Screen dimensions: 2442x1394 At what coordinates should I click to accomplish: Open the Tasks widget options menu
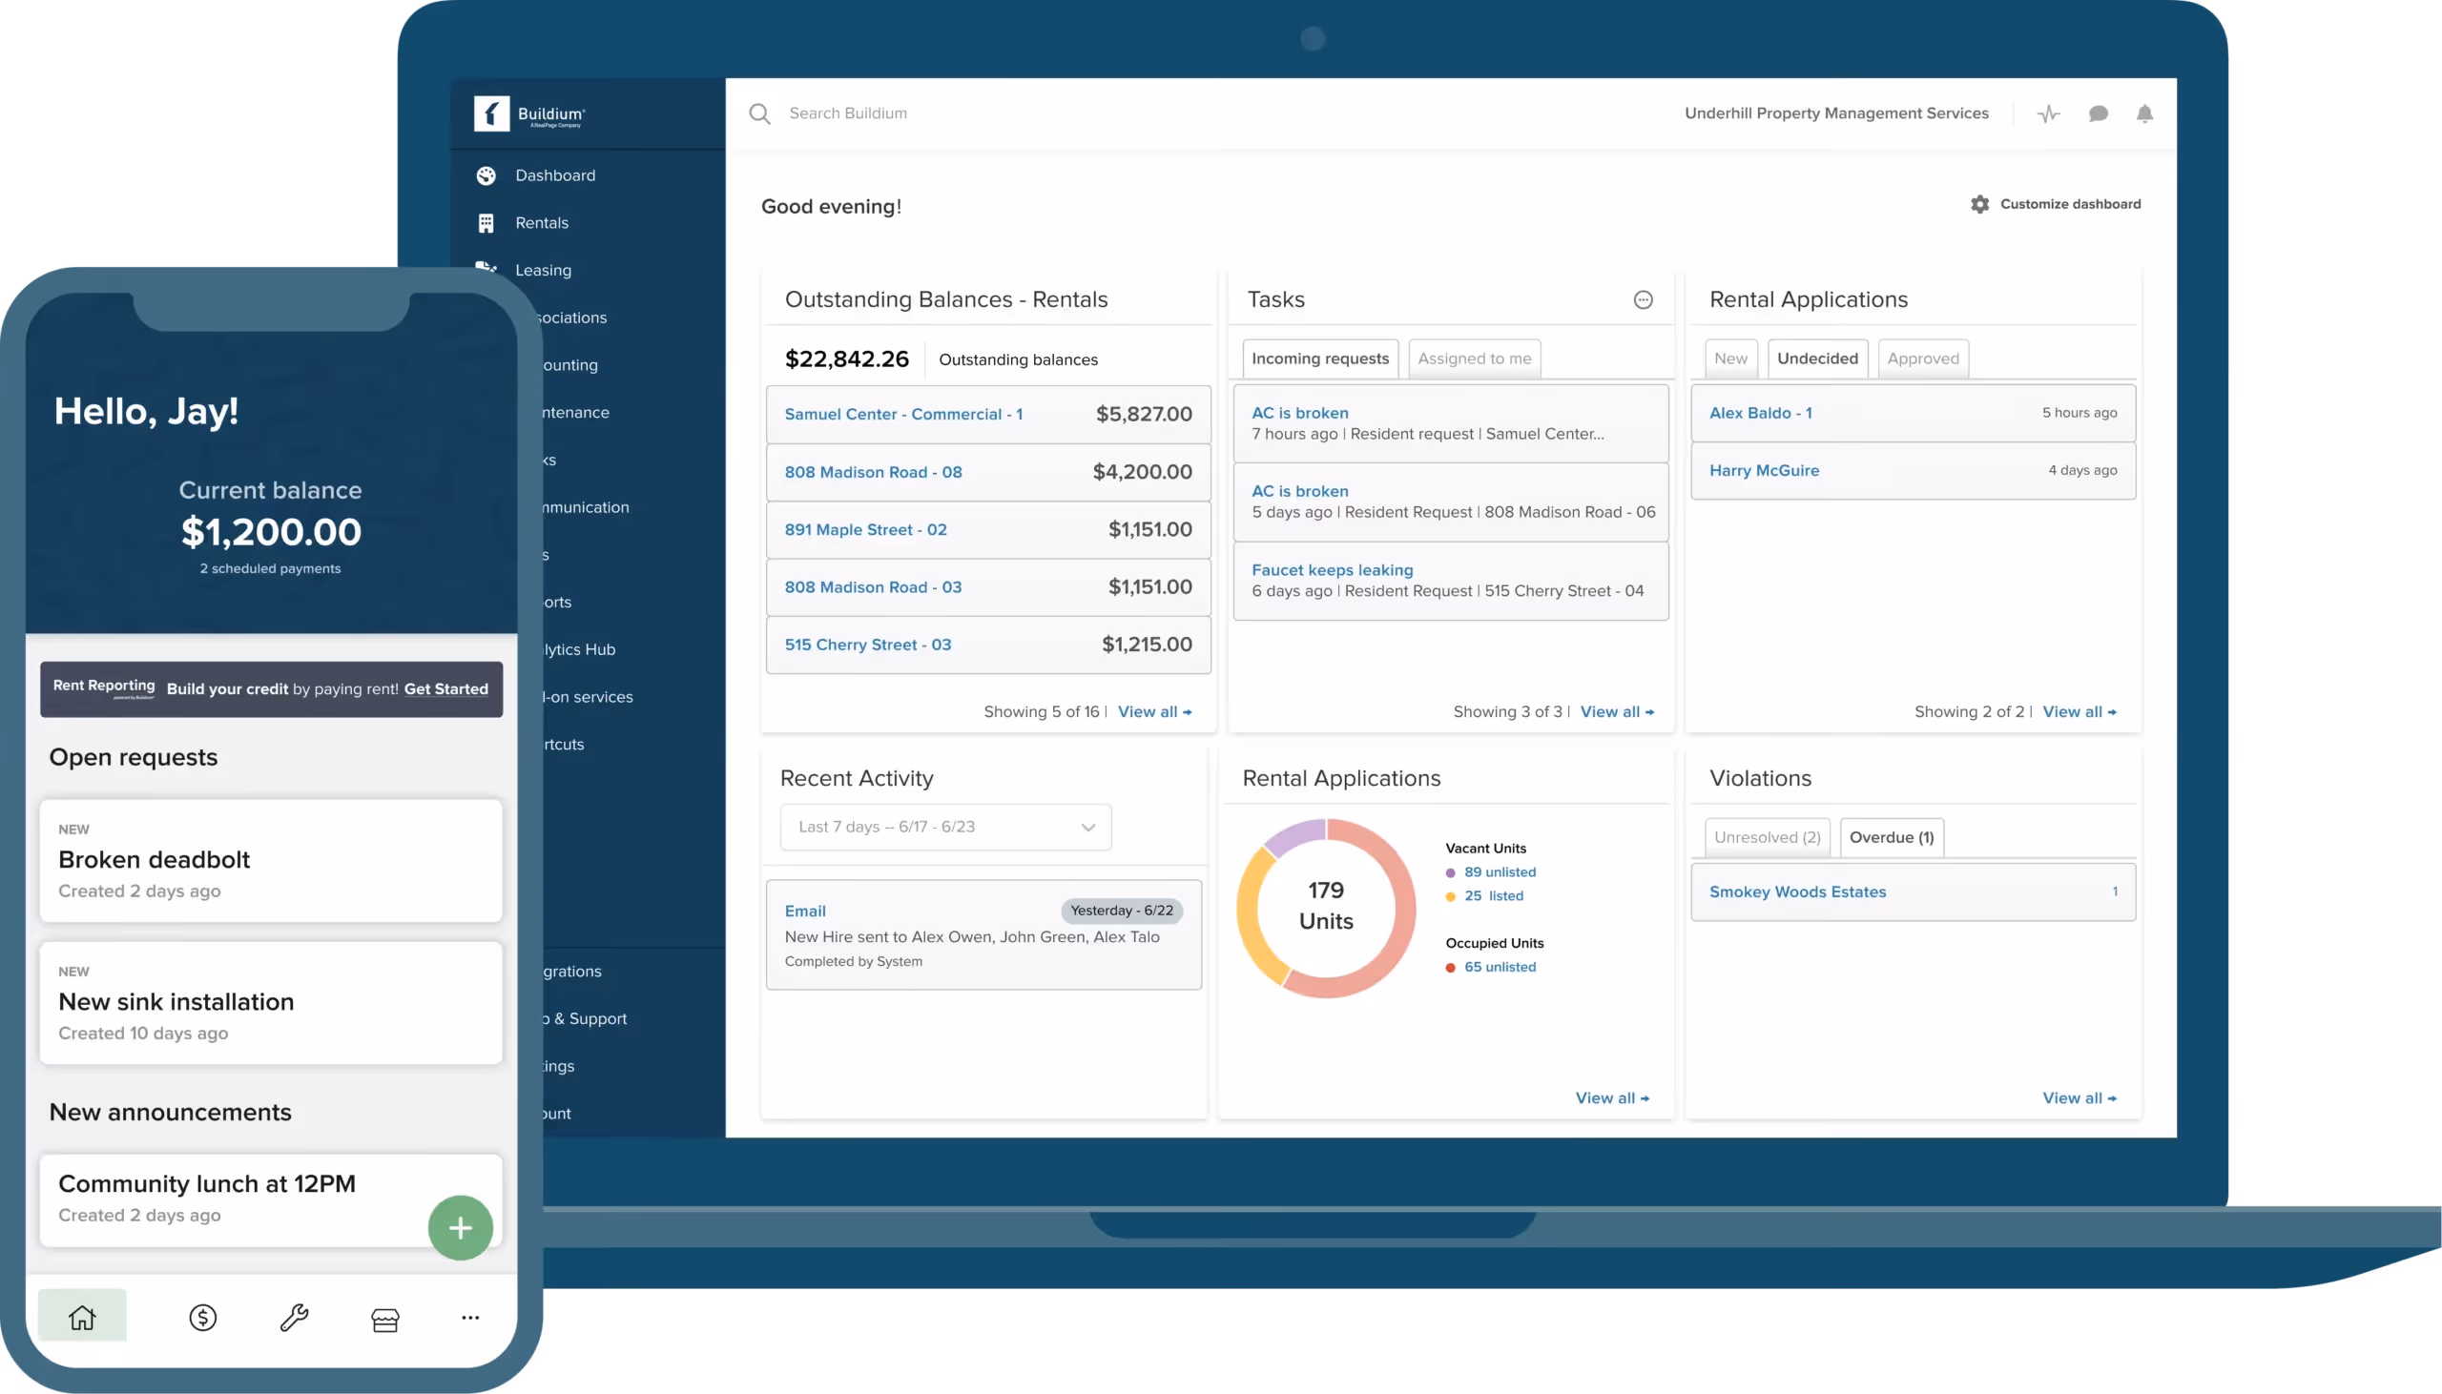pyautogui.click(x=1644, y=299)
